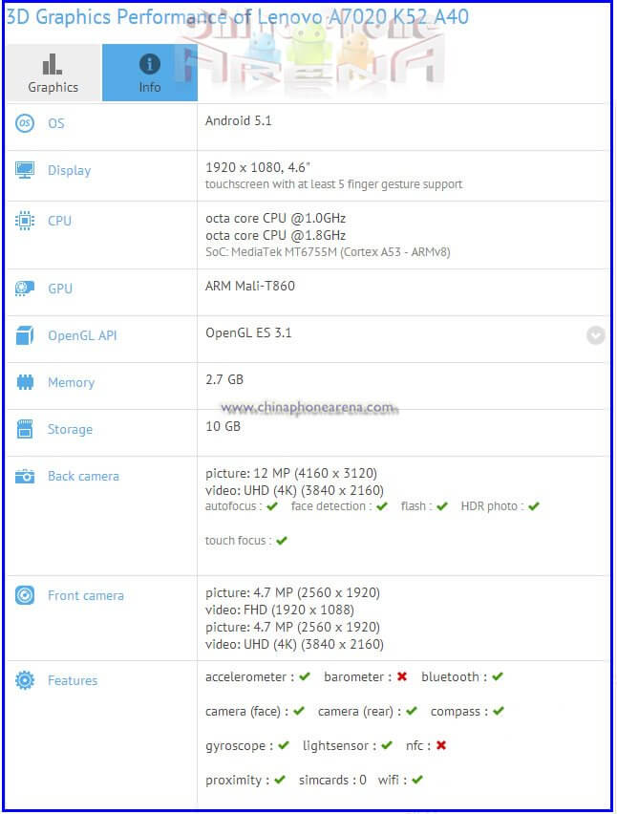Click the OpenGL API cube icon
Image resolution: width=617 pixels, height=814 pixels.
pos(25,335)
